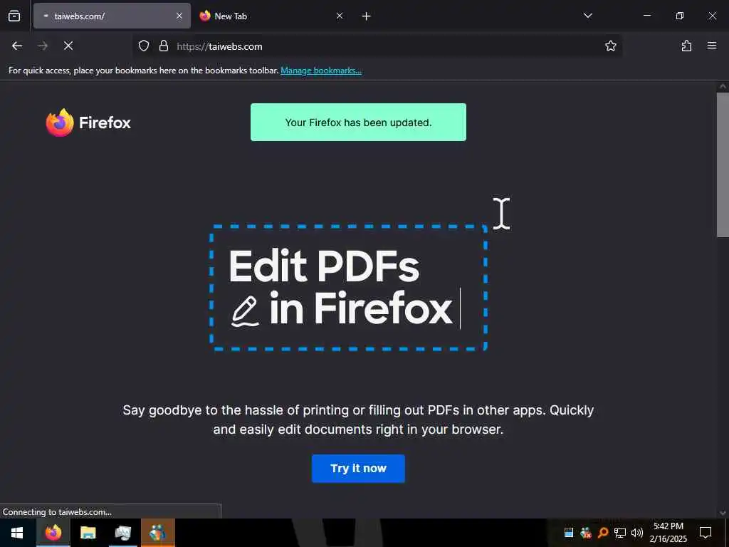
Task: Open the Extensions puzzle icon
Action: [x=686, y=46]
